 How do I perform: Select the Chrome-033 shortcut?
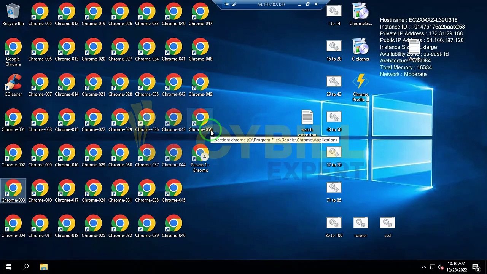(147, 15)
